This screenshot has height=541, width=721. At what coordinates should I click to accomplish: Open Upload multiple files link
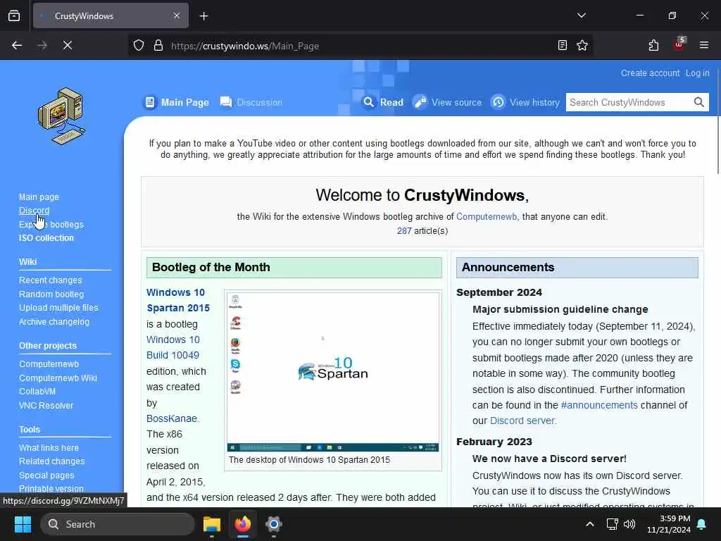pos(58,308)
